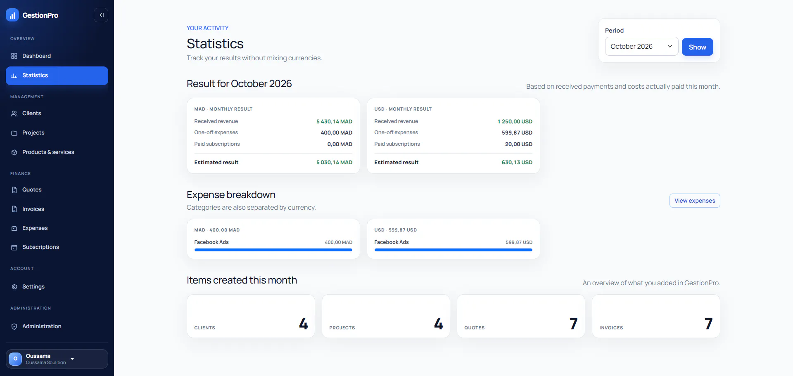Navigate to Subscriptions in sidebar

coord(57,247)
